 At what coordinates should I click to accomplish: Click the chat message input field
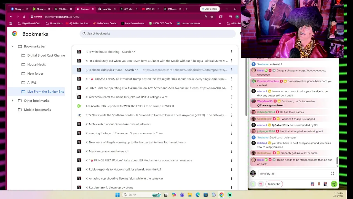tap(294, 174)
